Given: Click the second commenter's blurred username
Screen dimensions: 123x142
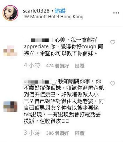Looking at the screenshot, I should tap(40, 82).
